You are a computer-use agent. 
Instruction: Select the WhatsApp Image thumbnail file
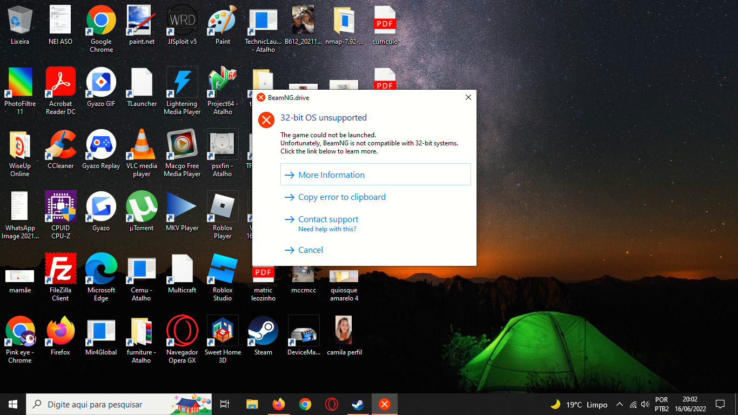(20, 206)
